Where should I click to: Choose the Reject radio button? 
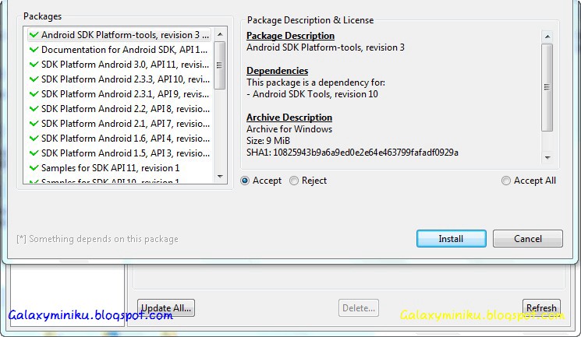pyautogui.click(x=294, y=181)
